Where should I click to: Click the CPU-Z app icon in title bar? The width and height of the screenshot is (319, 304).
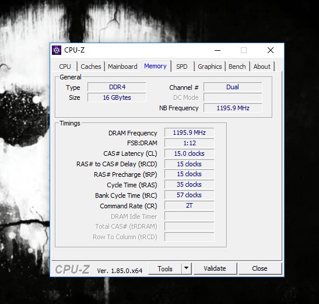tap(57, 50)
